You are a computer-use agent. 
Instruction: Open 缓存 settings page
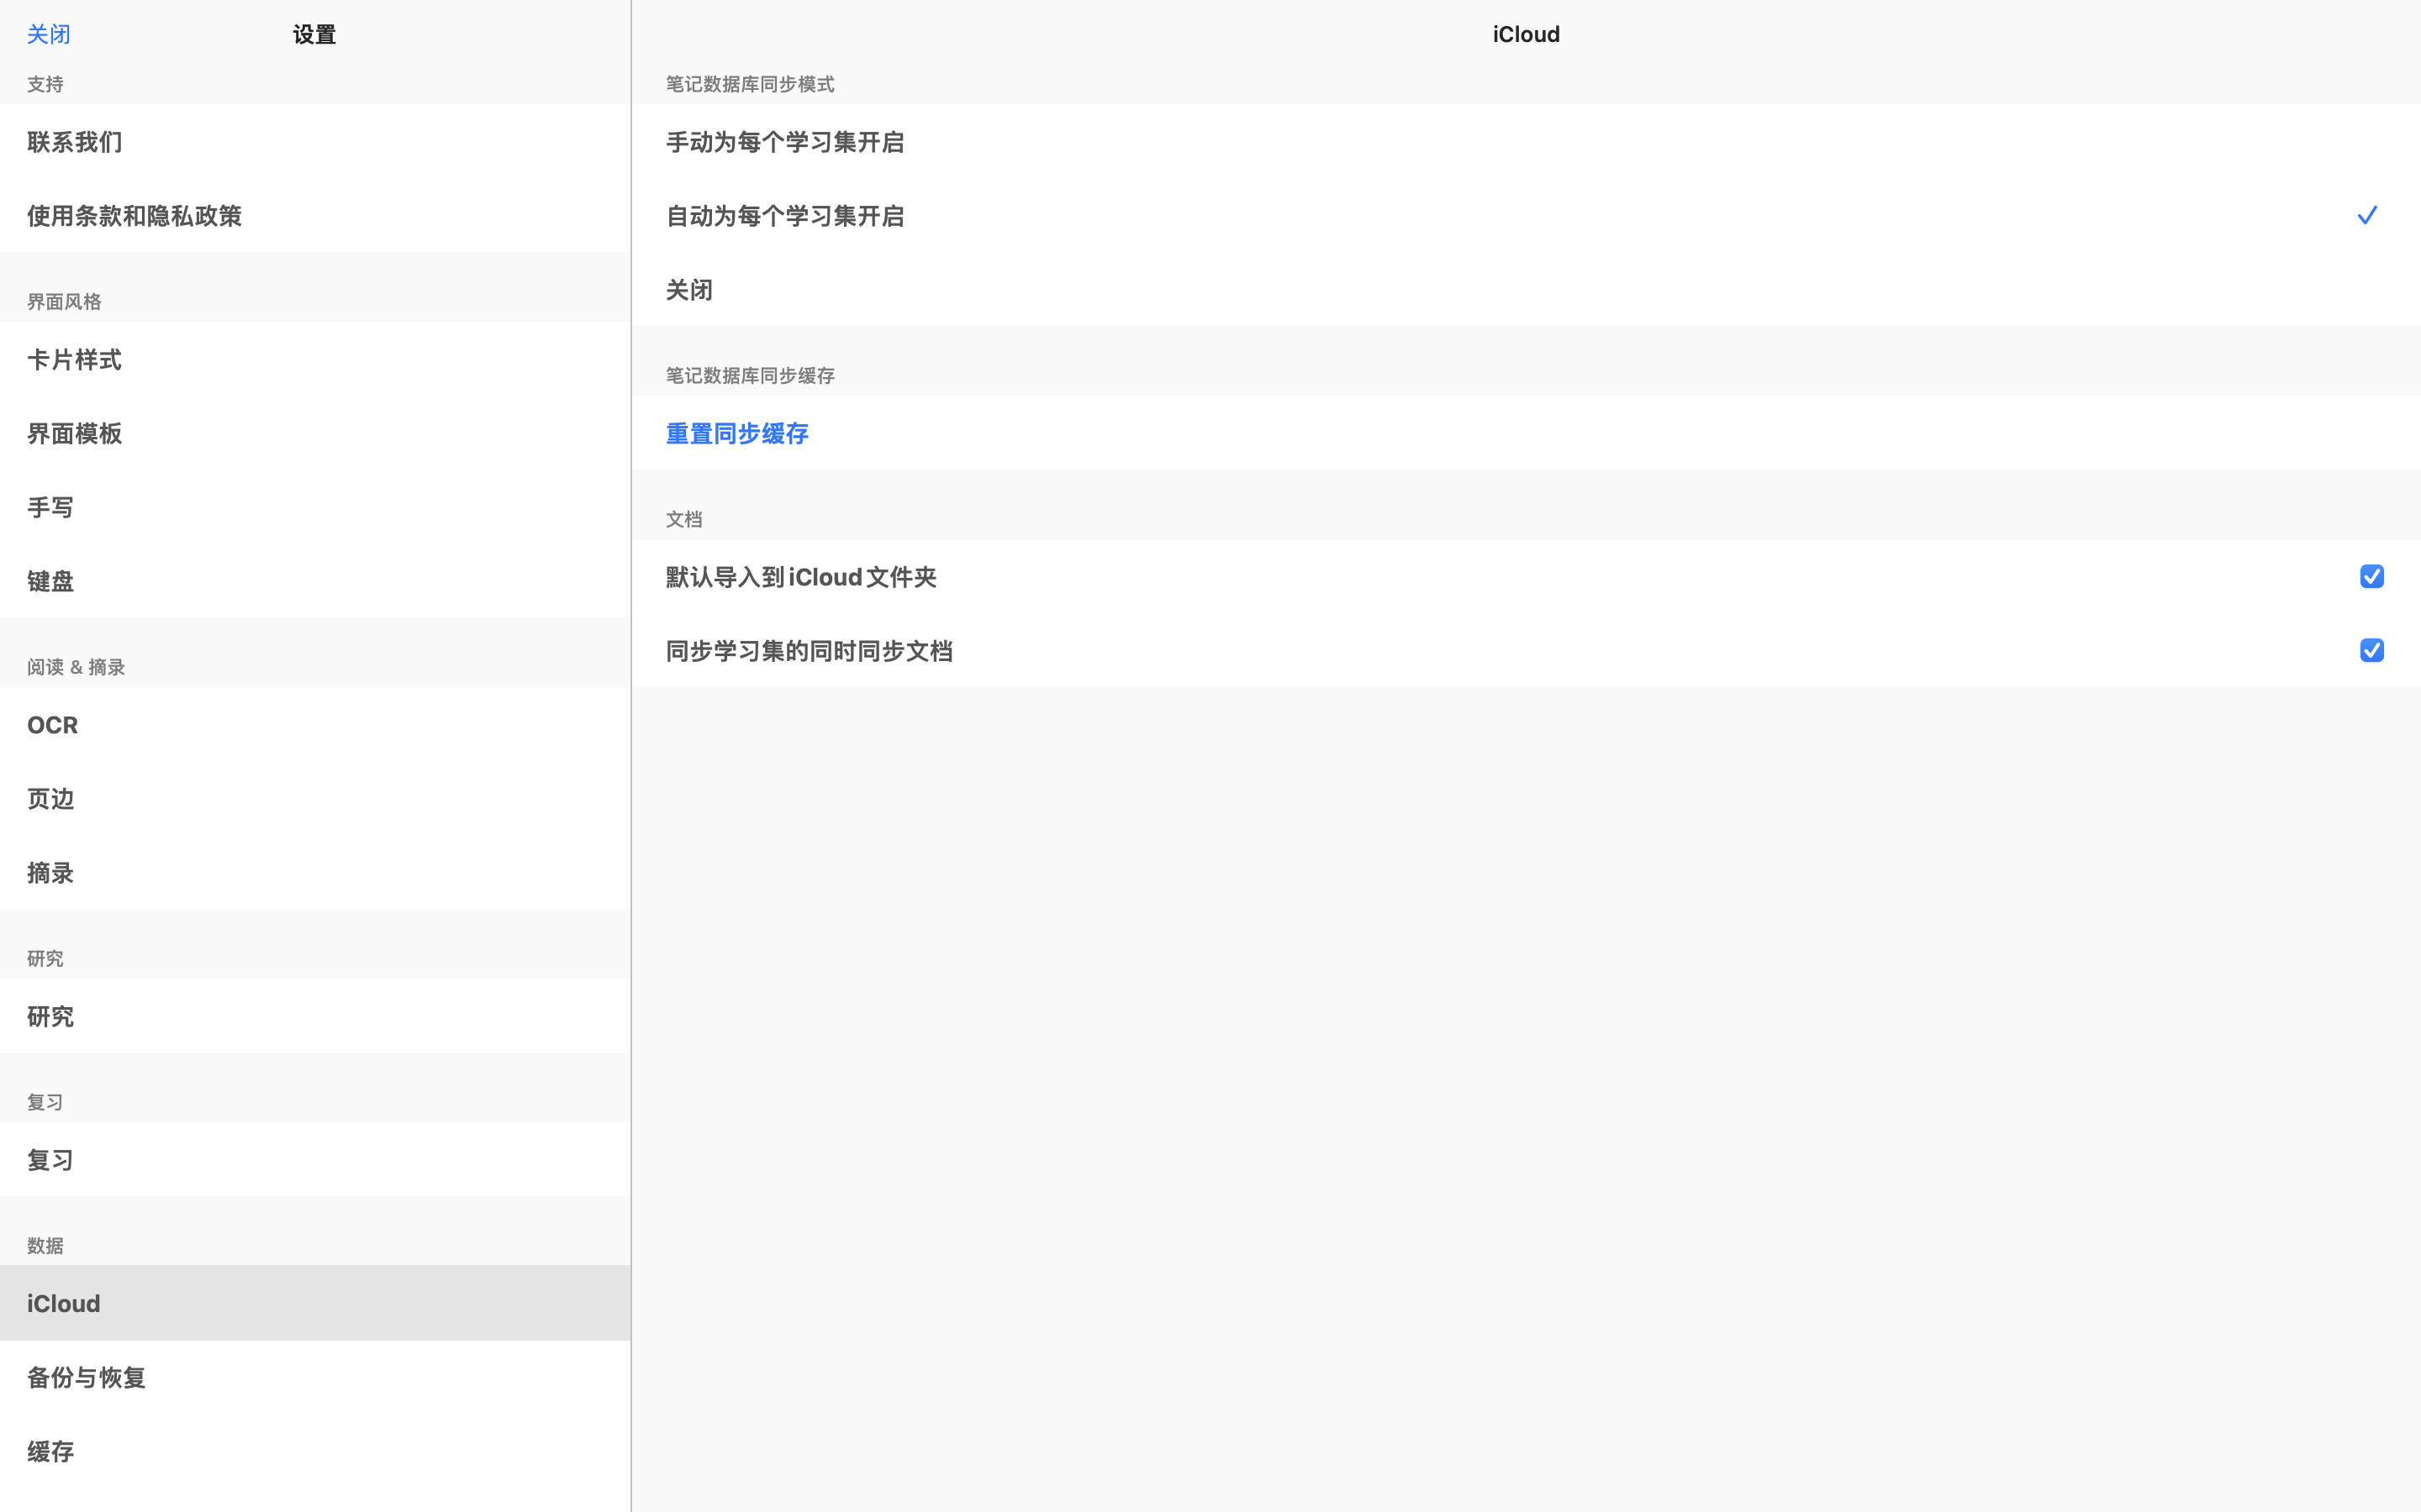(50, 1451)
